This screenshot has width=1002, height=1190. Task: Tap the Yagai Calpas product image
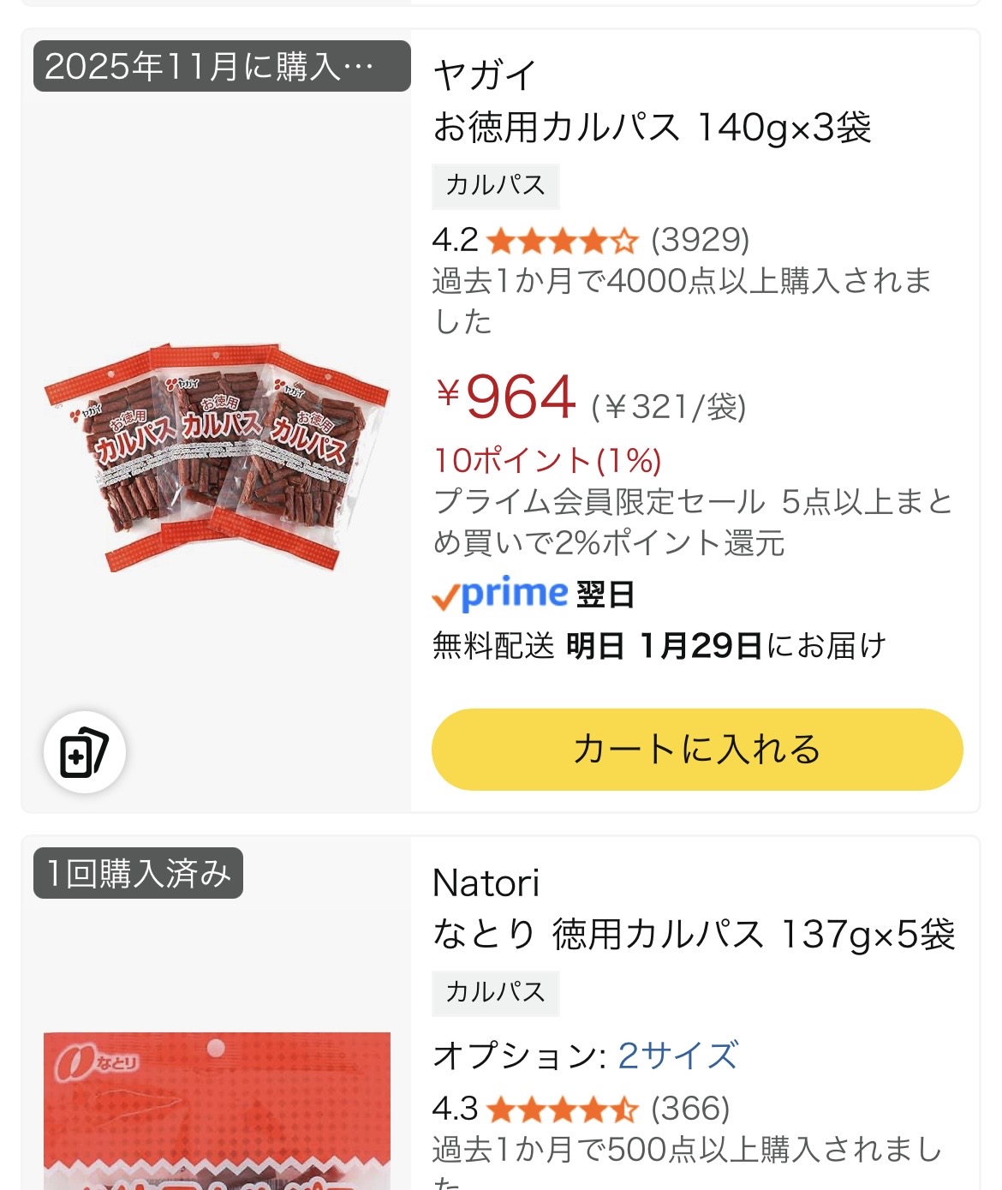pyautogui.click(x=217, y=456)
